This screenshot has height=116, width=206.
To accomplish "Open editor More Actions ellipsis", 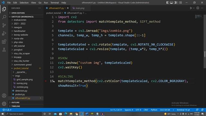I will pos(202,8).
